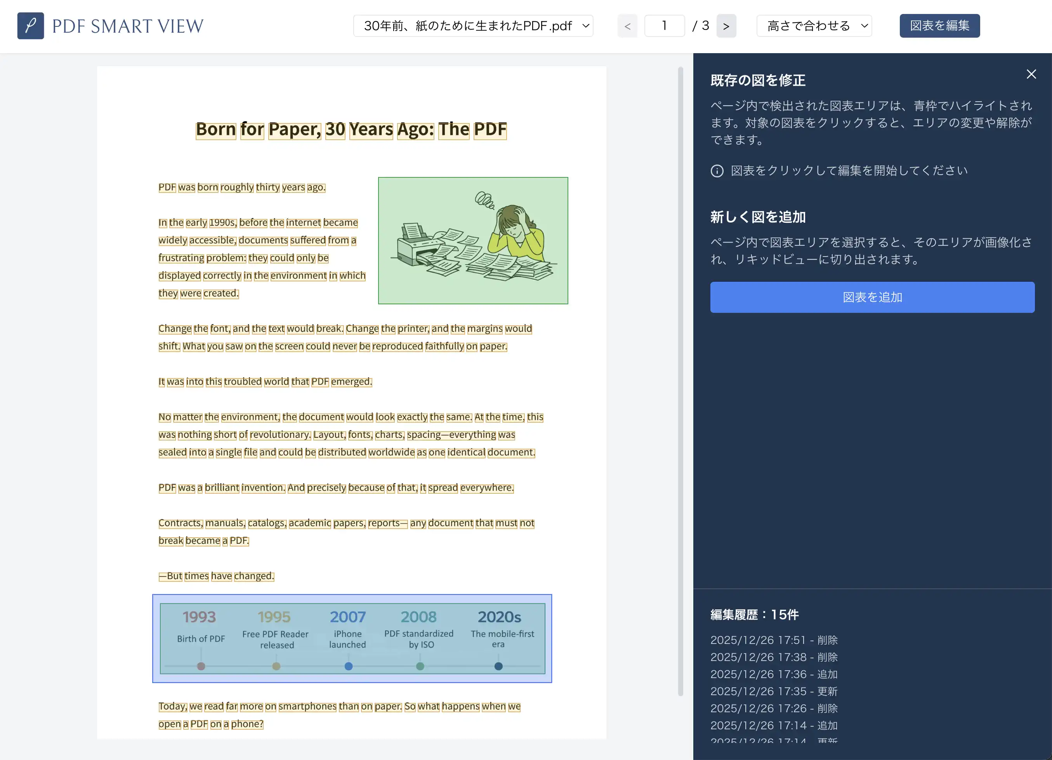Screen dimensions: 1052x760
Task: Open the PDF file selection dropdown
Action: tap(473, 26)
